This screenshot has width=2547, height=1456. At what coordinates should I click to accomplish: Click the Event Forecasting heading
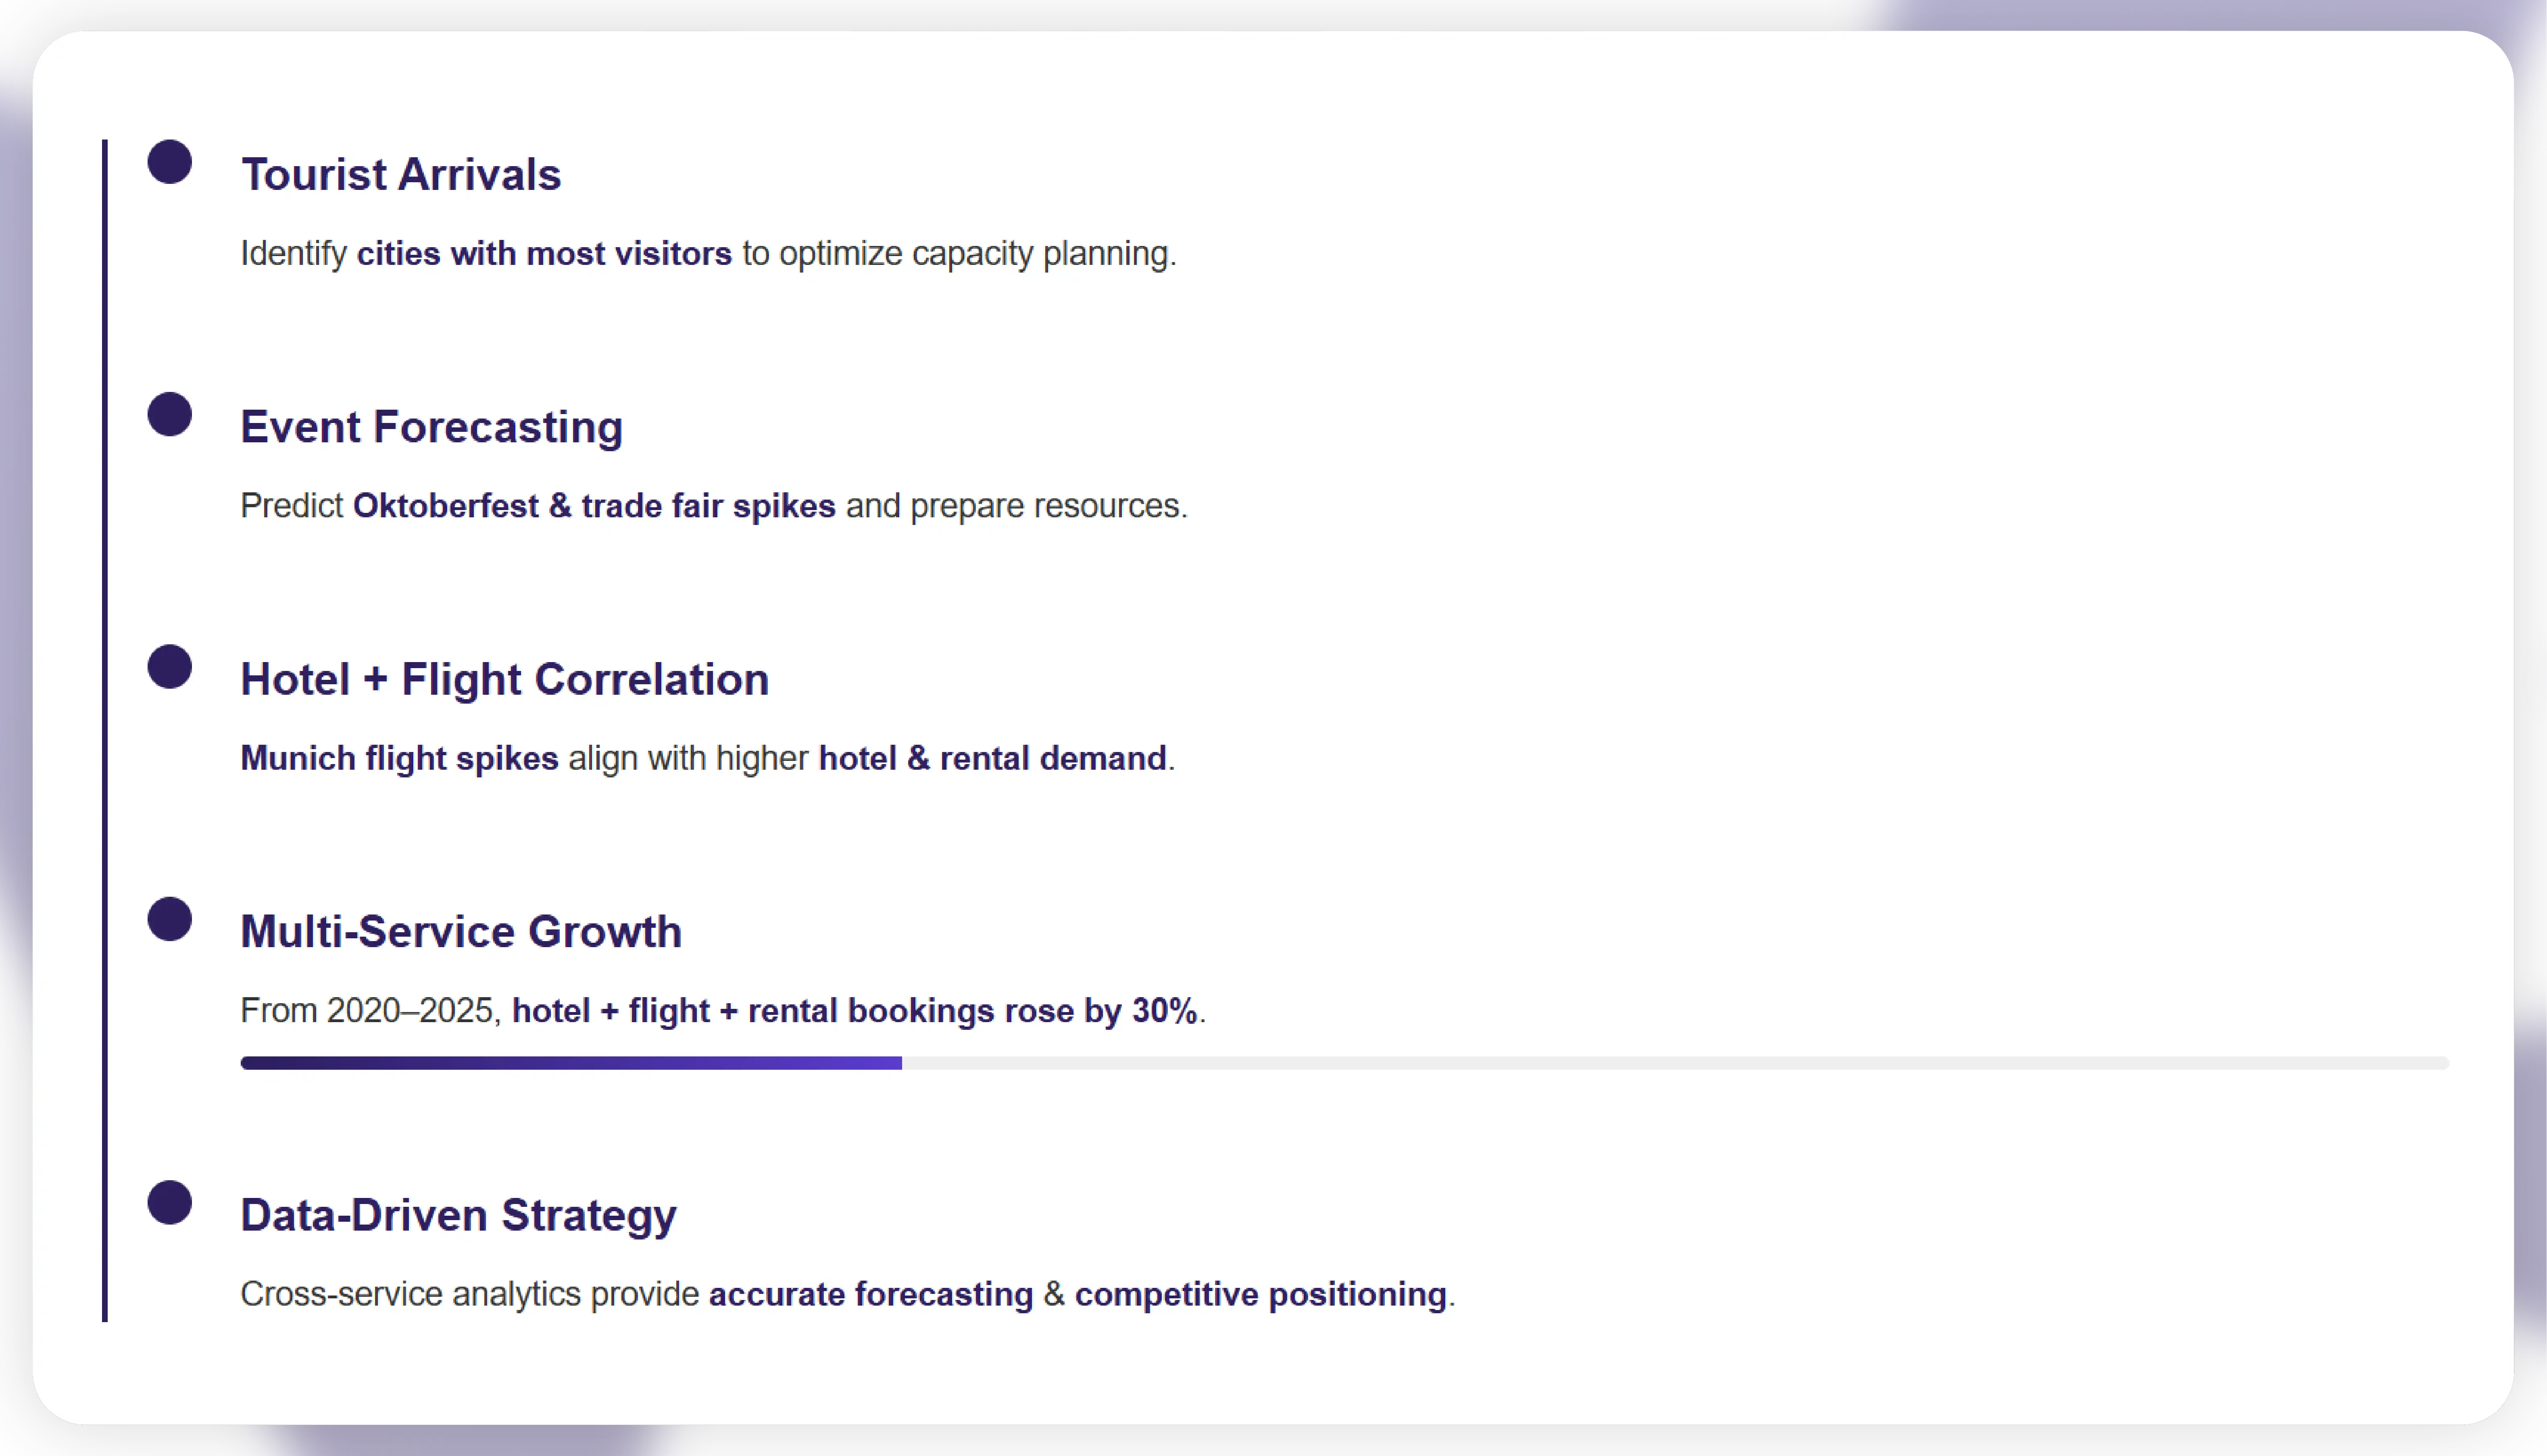click(431, 427)
